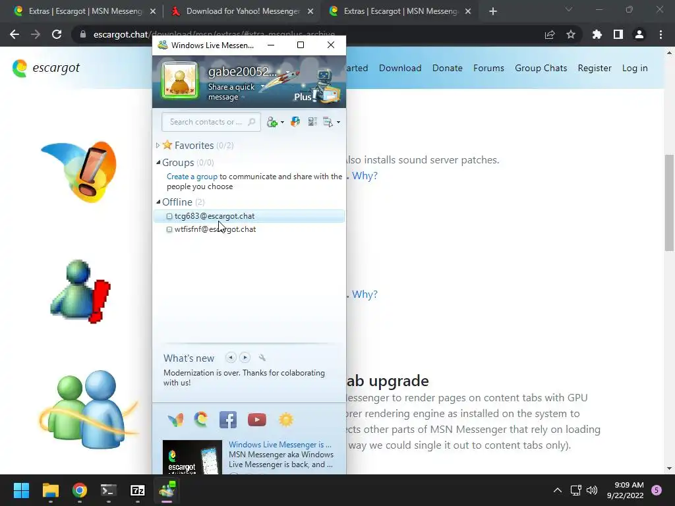Open Windows Start menu
The height and width of the screenshot is (506, 675).
coord(21,490)
